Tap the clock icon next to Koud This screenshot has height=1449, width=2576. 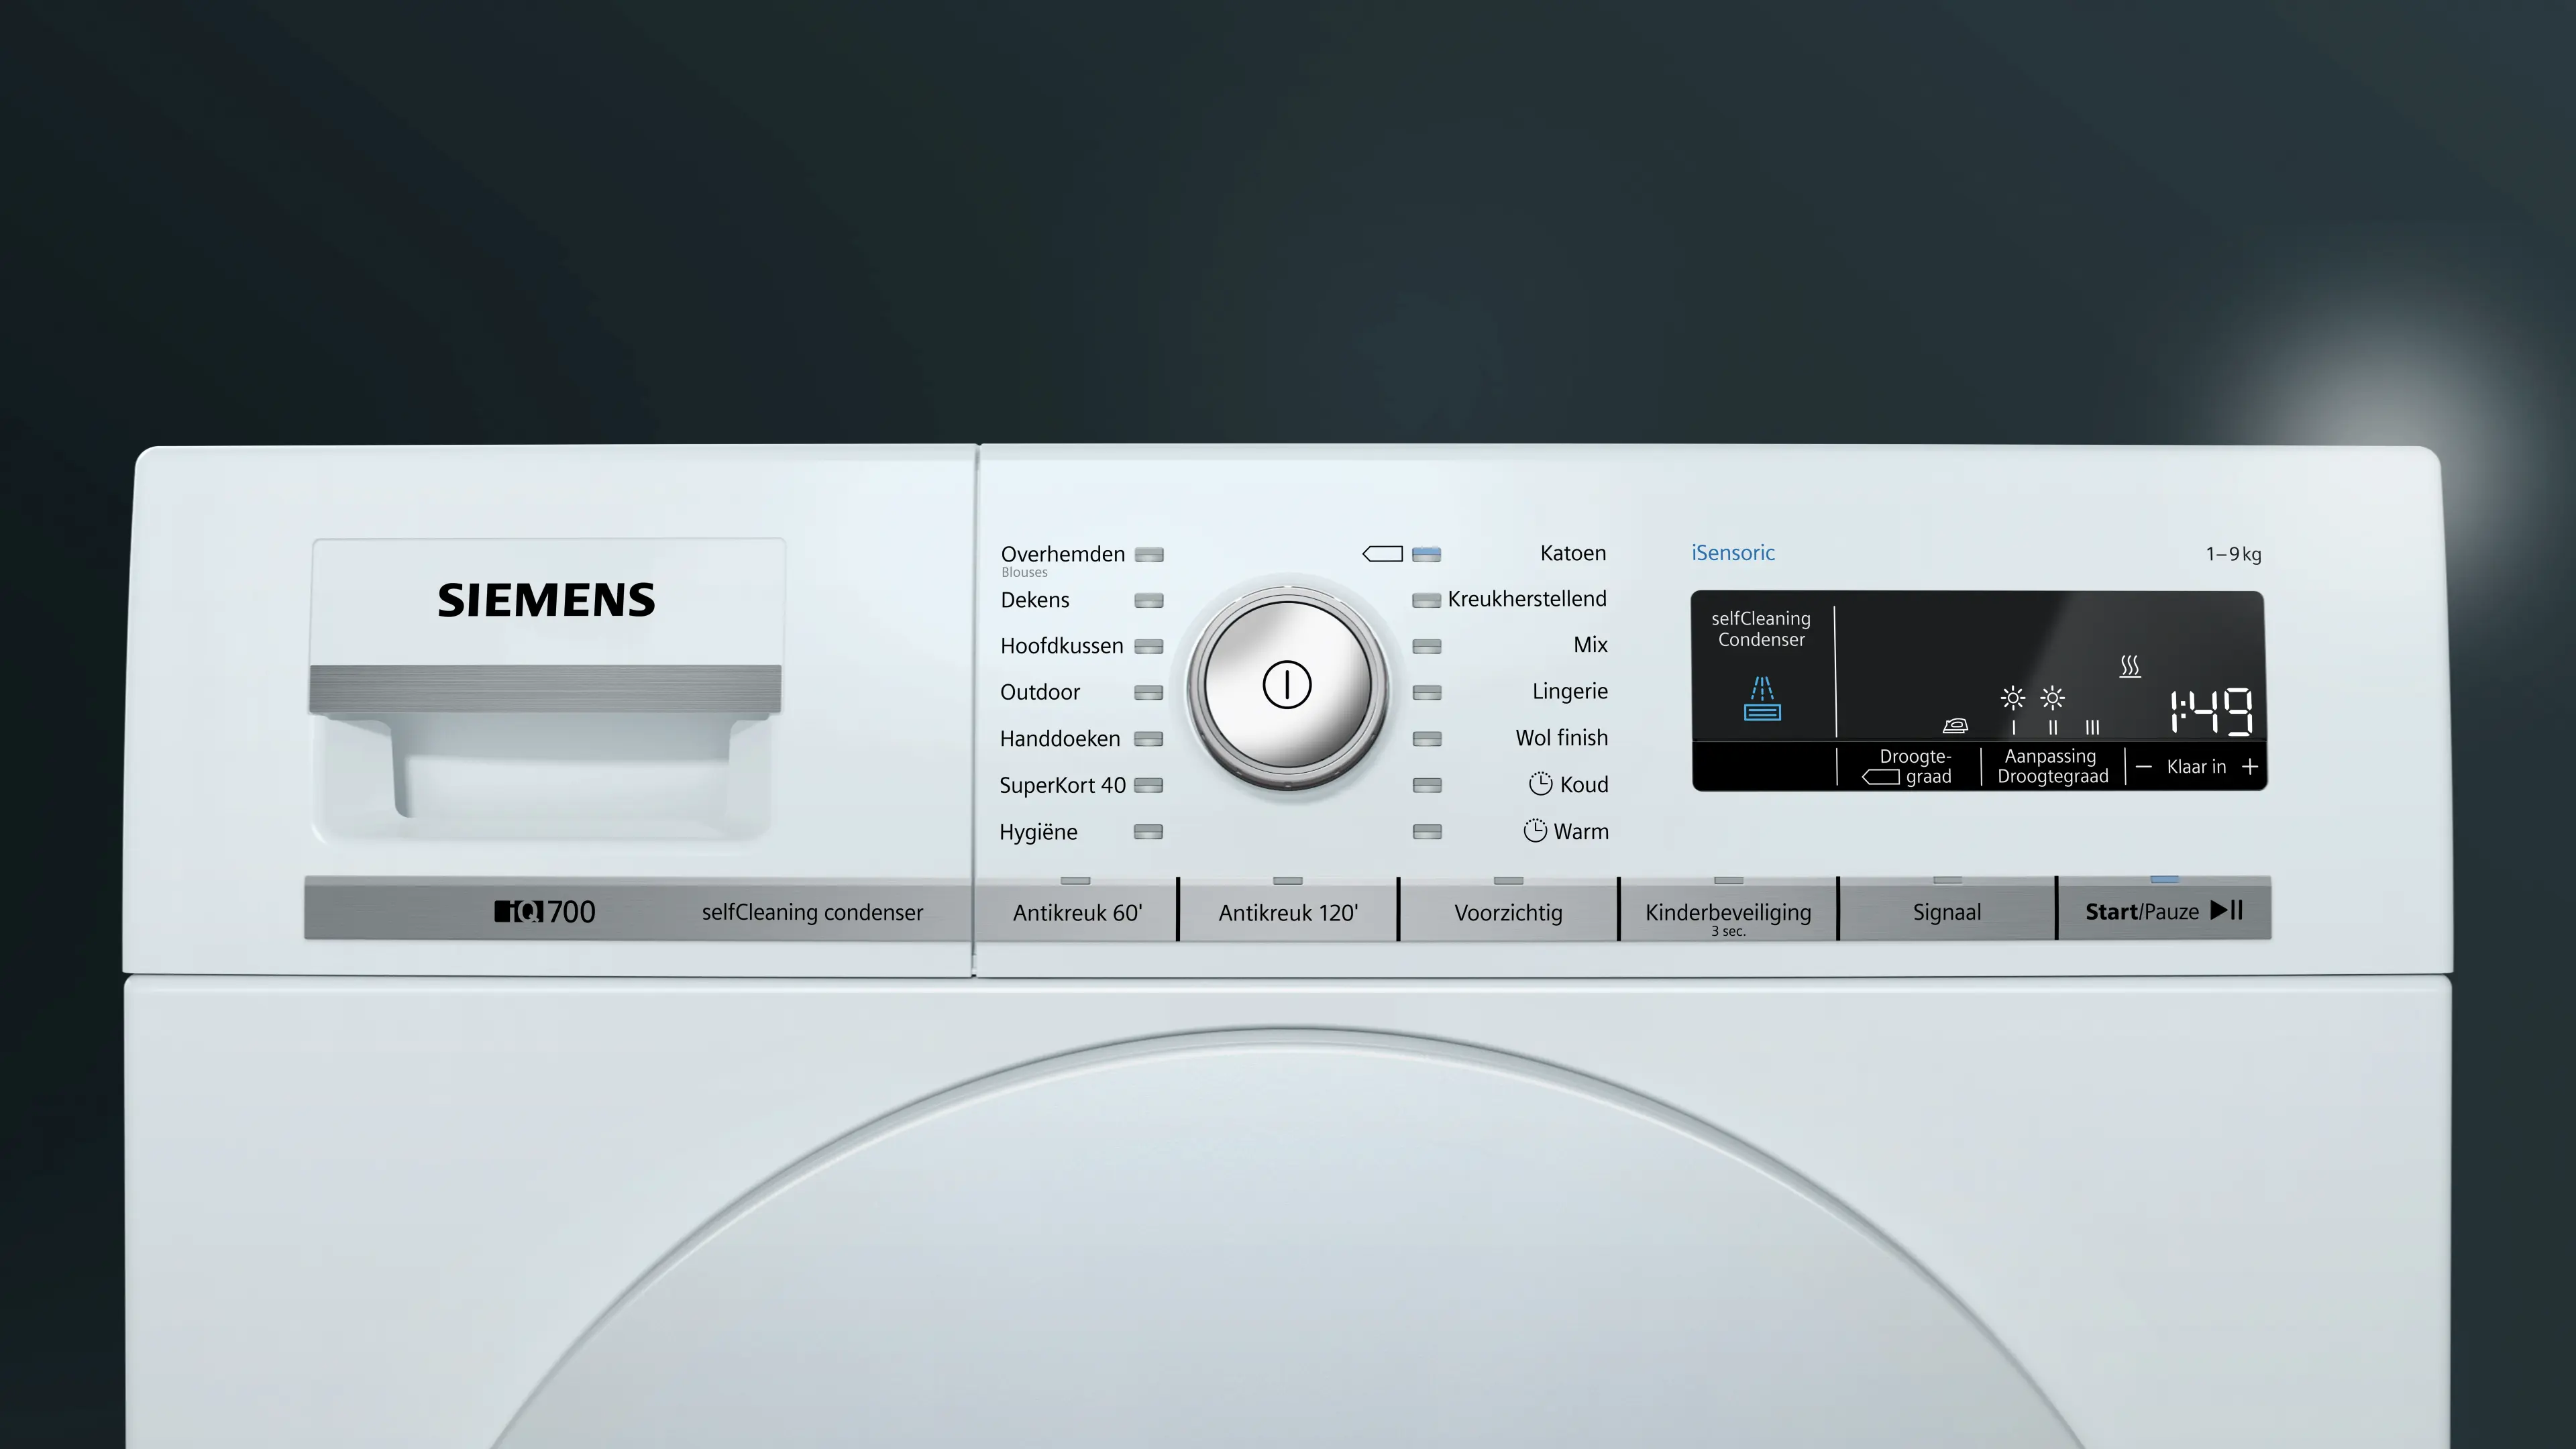coord(1540,784)
